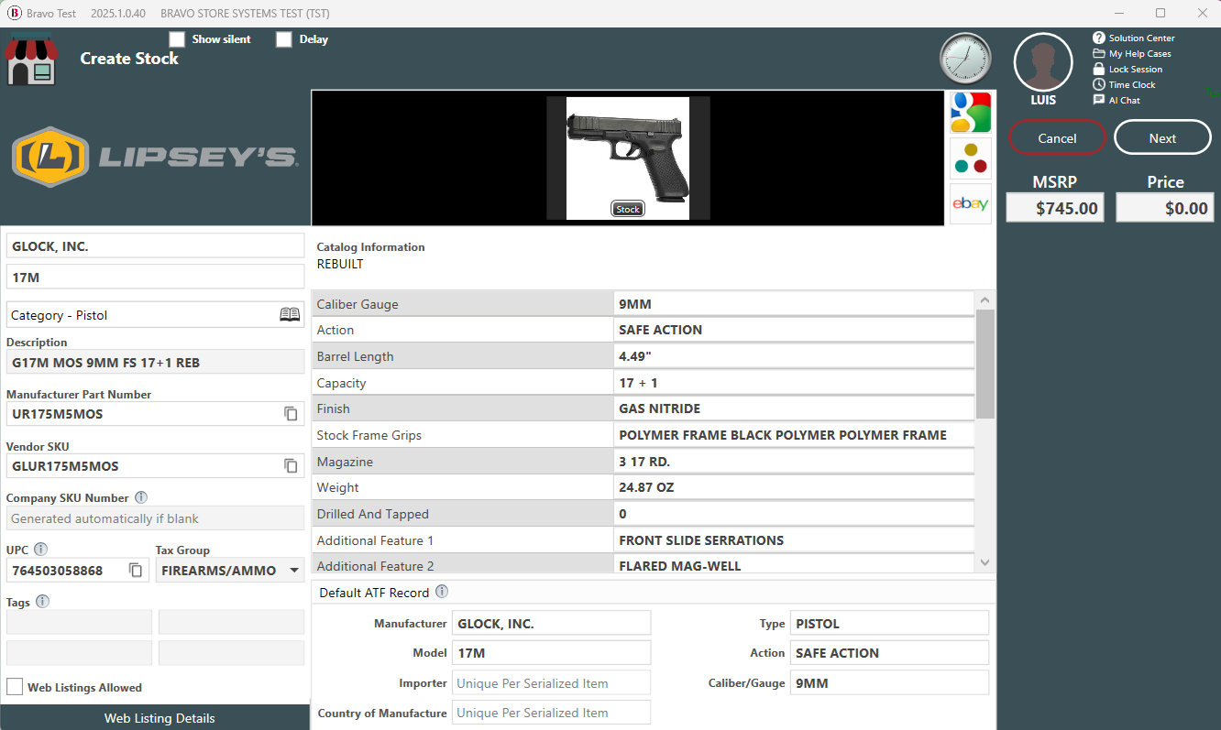Click the Glock pistol thumbnail
The width and height of the screenshot is (1221, 730).
pyautogui.click(x=628, y=158)
